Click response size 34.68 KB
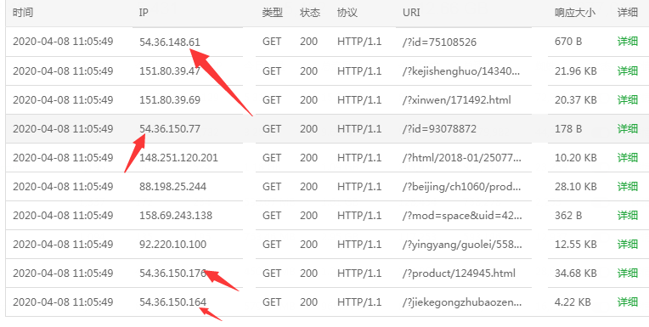Viewport: 649px width, 327px height. (x=576, y=273)
